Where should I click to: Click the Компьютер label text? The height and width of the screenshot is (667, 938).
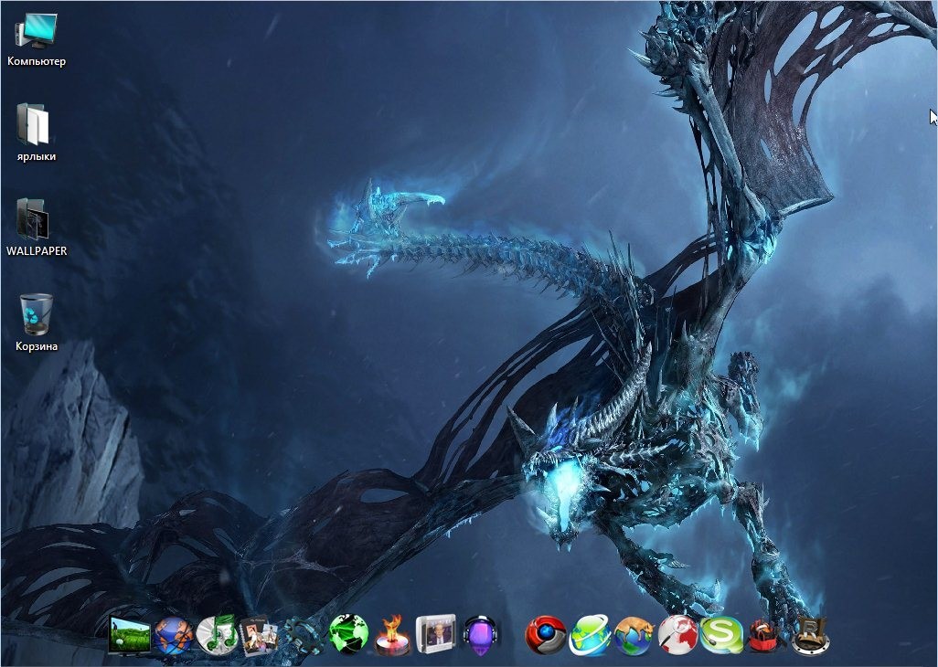pos(37,61)
